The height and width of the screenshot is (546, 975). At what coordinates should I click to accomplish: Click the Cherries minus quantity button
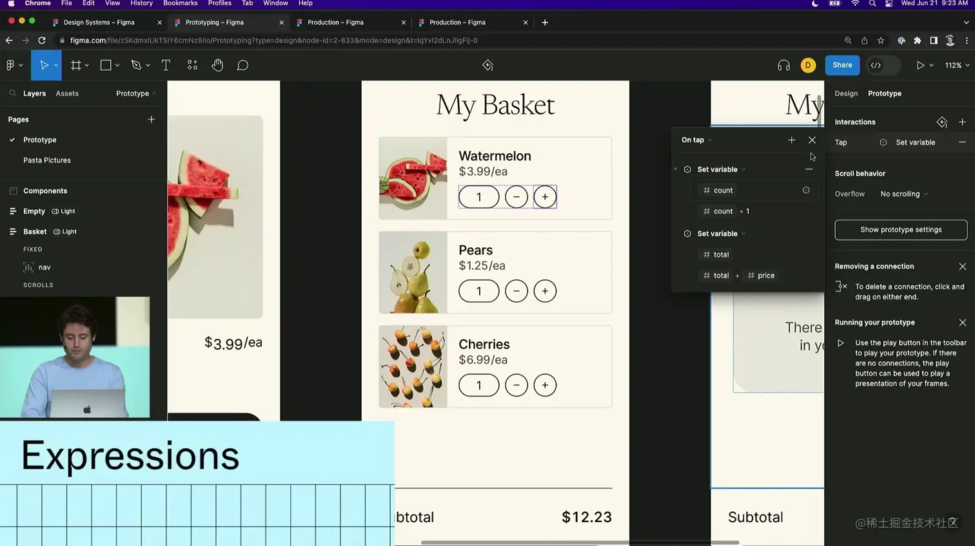pos(517,385)
